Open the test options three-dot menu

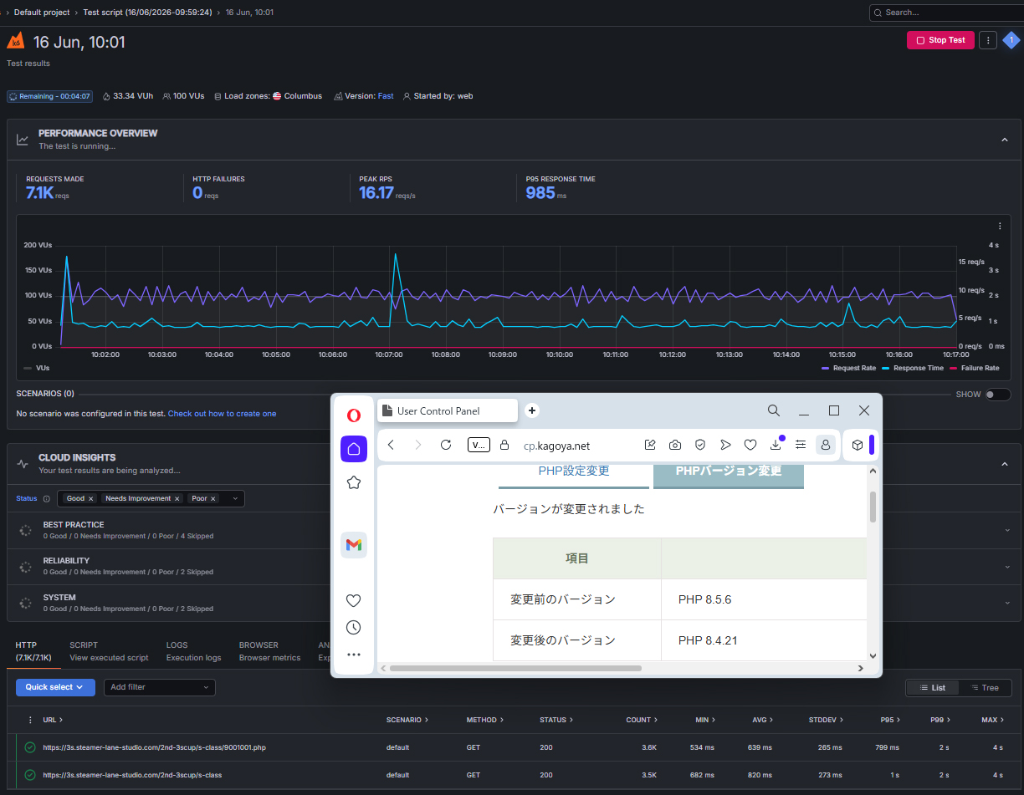click(x=988, y=40)
